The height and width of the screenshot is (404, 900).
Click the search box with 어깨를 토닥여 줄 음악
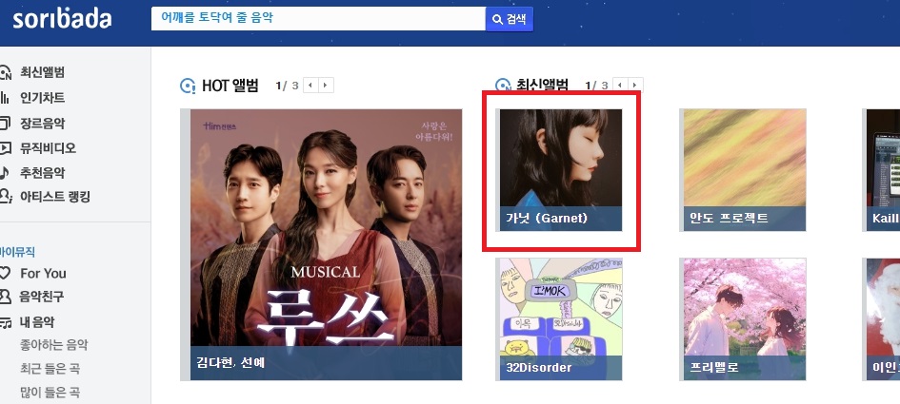[x=318, y=19]
